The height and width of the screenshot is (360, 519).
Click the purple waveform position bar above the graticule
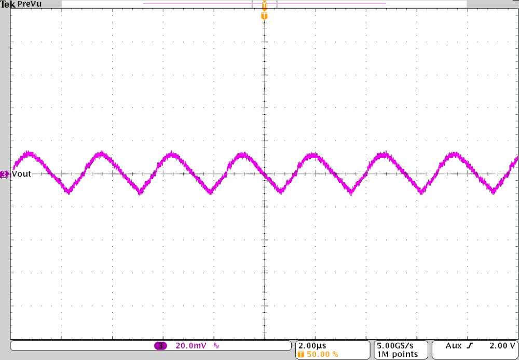tap(208, 4)
